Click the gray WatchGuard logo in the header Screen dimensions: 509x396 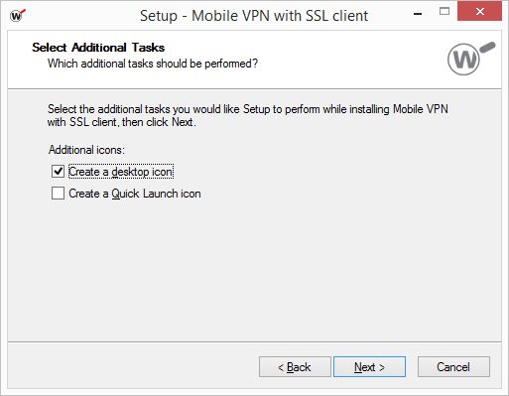pos(471,59)
